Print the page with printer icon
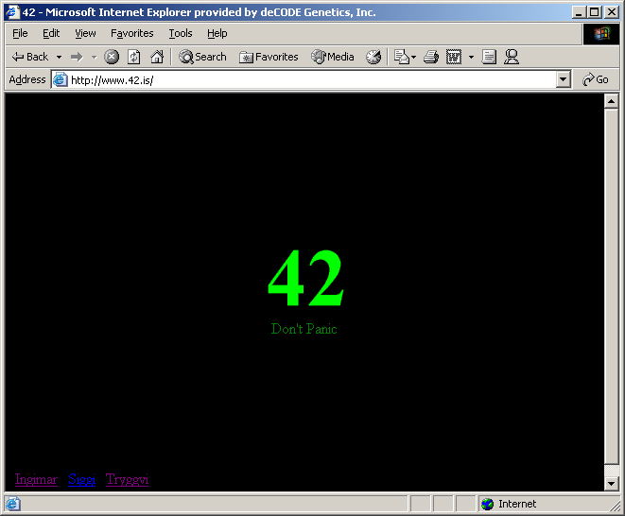This screenshot has width=625, height=516. pyautogui.click(x=431, y=57)
